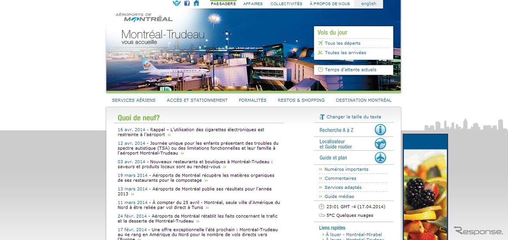508x240 pixels.
Task: Open the Formalités menu
Action: (253, 100)
